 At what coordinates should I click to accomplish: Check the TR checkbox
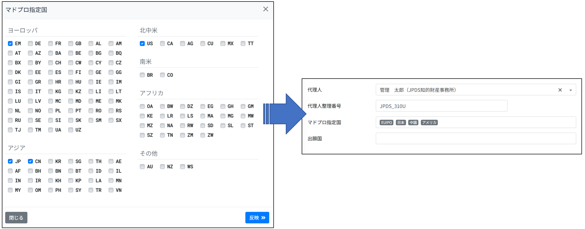(x=91, y=190)
